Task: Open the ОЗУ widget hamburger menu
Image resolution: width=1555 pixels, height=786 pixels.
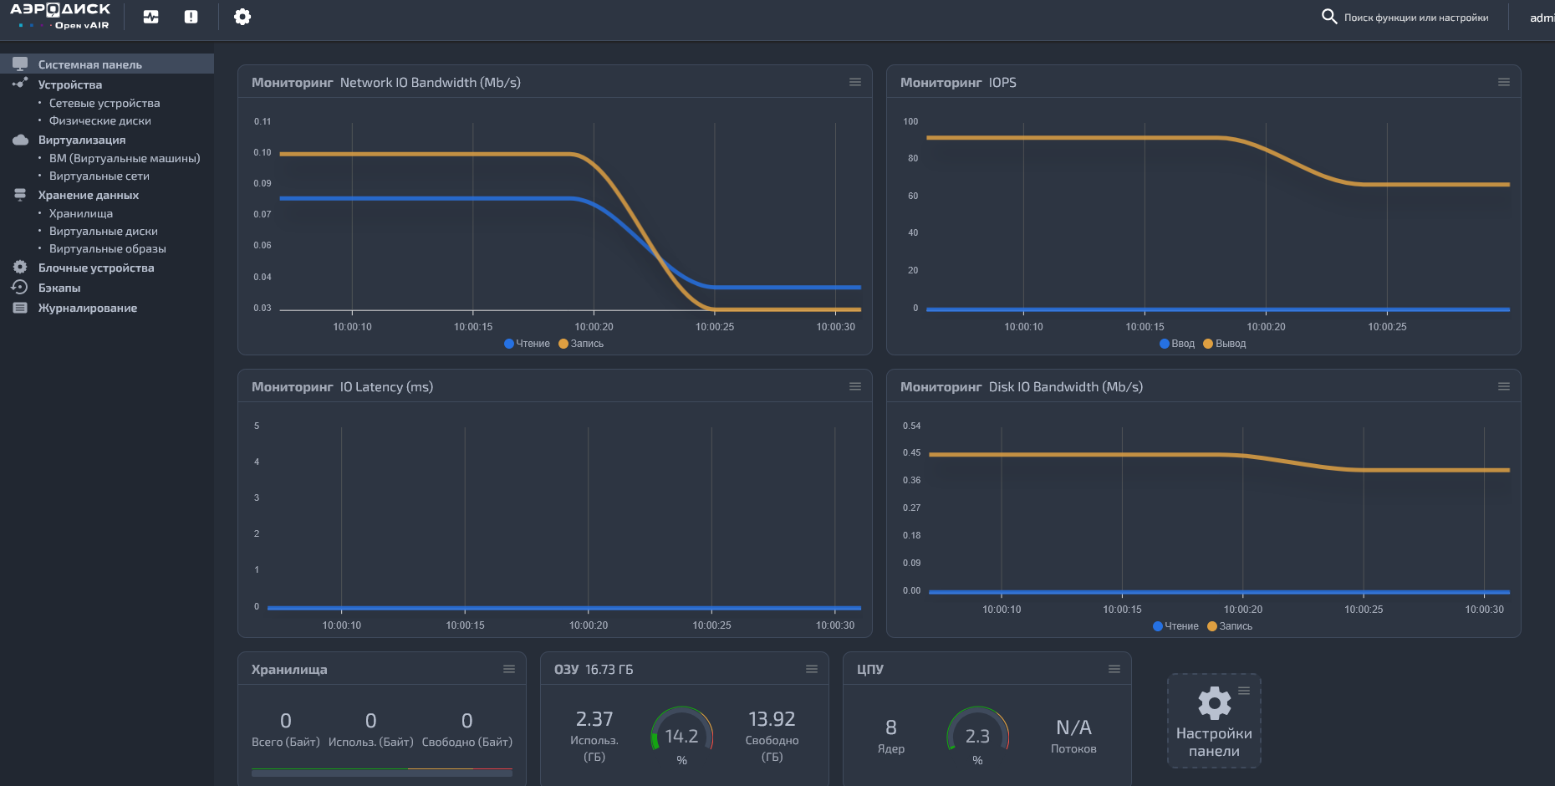Action: [811, 669]
